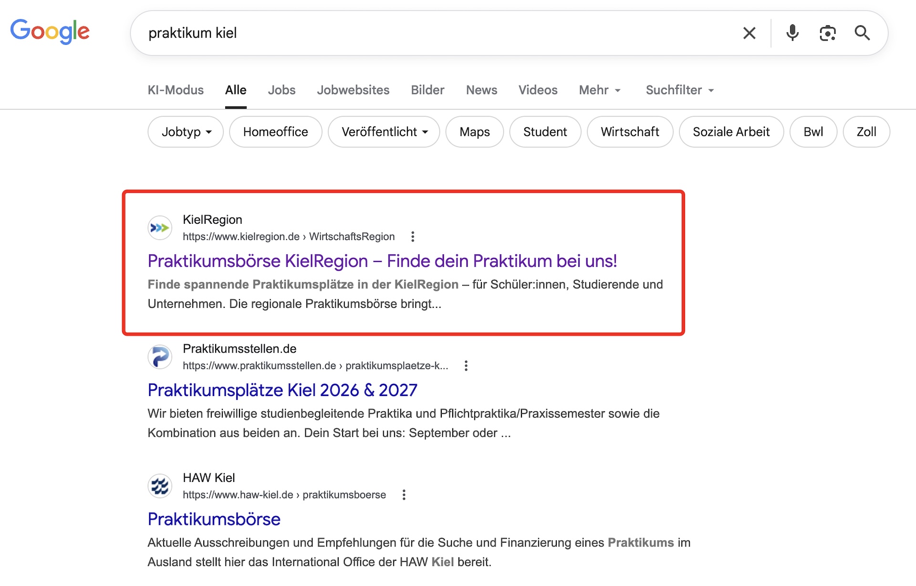
Task: Open the Praktikumsbörse KielRegion result link
Action: [382, 261]
